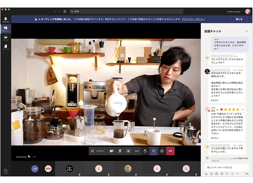Open more options beside Hiroshi Ono
Image resolution: width=253 pixels, height=183 pixels.
coord(34,157)
